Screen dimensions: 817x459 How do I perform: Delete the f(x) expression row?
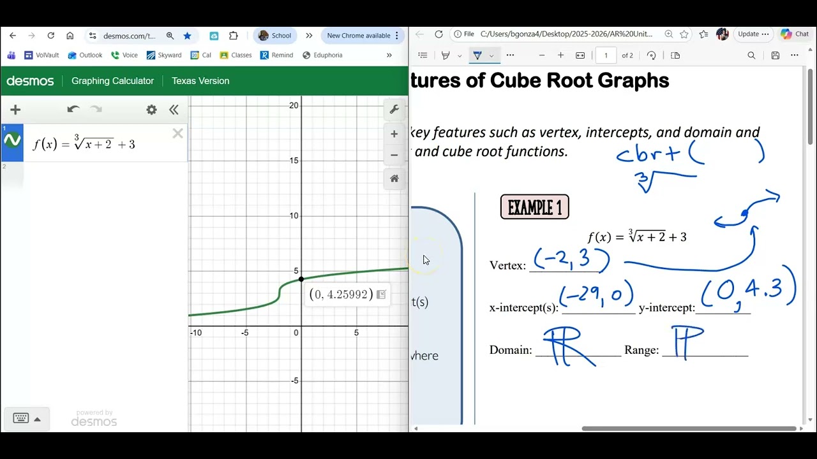tap(177, 133)
